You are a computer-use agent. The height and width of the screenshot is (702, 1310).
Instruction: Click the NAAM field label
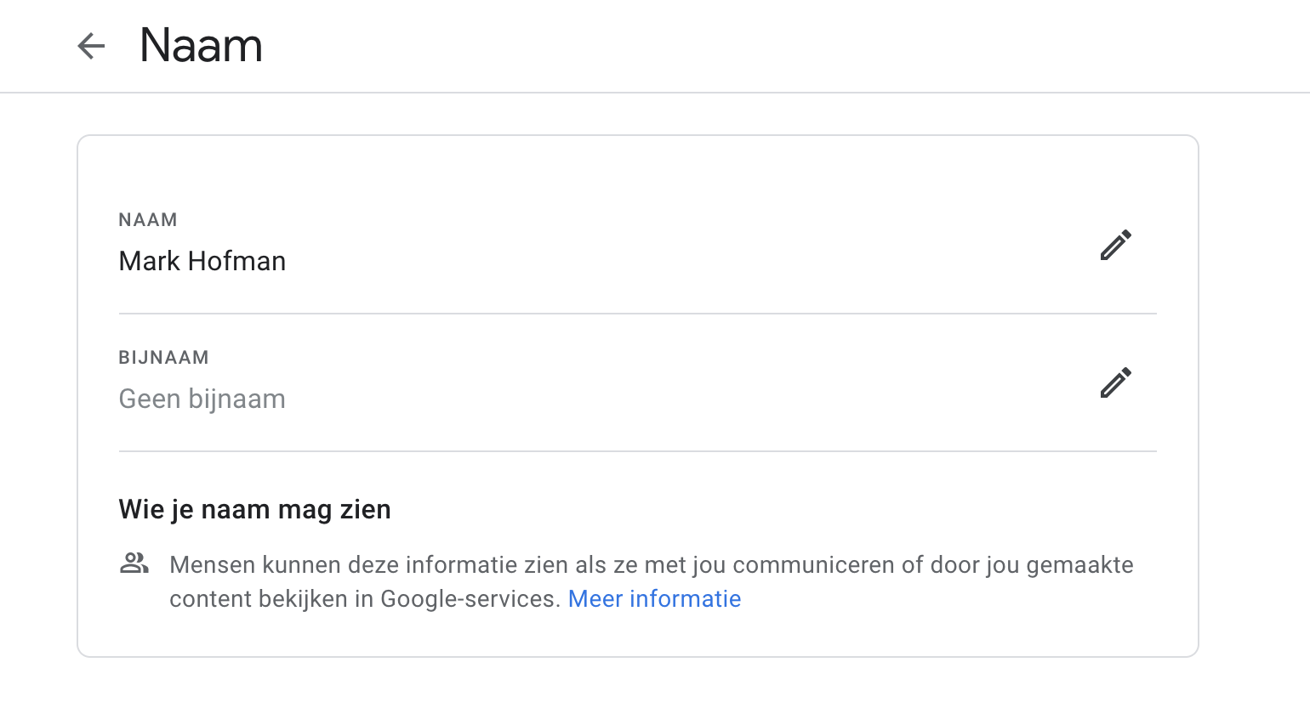148,220
